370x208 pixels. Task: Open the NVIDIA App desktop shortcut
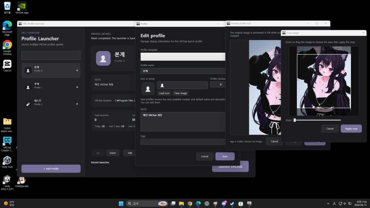[x=22, y=8]
